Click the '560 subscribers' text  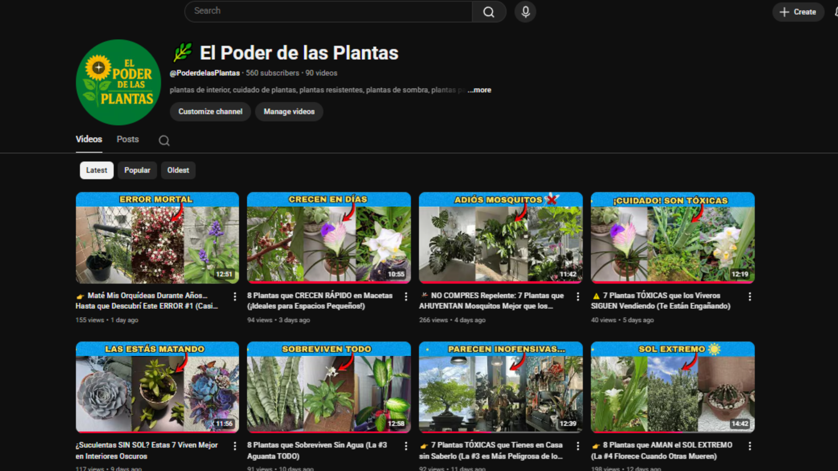pyautogui.click(x=272, y=73)
